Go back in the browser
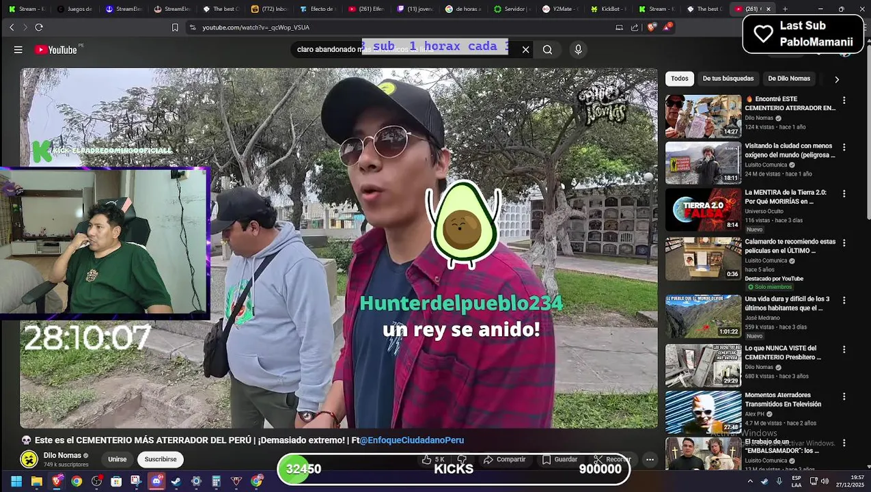 click(x=12, y=27)
